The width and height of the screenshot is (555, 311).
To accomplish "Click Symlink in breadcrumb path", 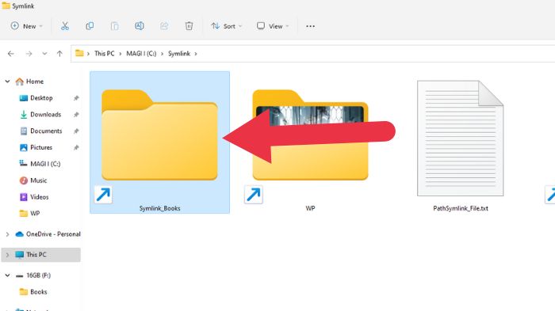I will 179,54.
